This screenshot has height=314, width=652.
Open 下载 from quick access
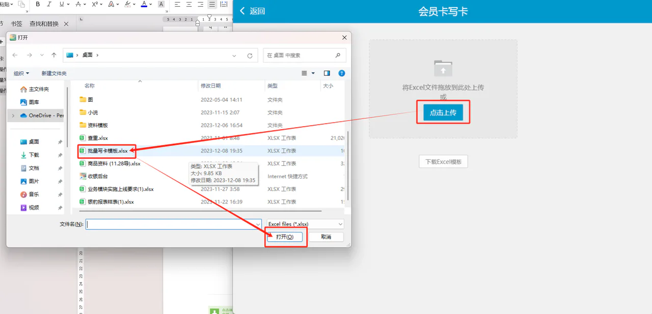pyautogui.click(x=30, y=155)
